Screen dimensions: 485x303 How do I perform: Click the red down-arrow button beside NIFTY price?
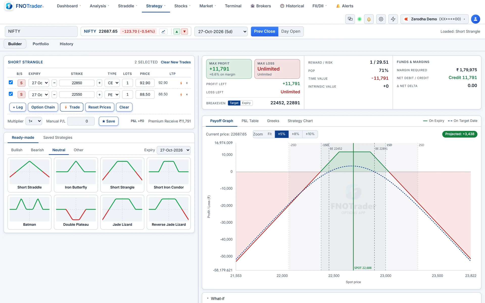[185, 32]
